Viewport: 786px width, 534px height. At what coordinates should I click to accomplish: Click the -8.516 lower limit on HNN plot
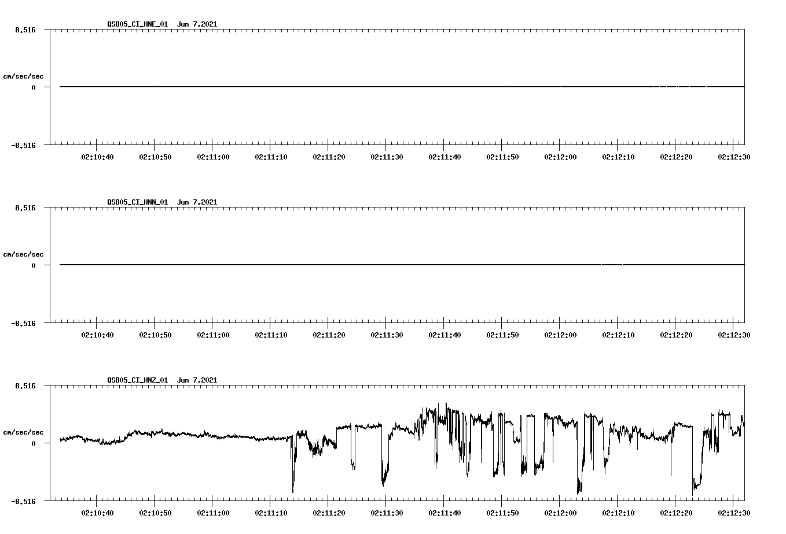[24, 323]
